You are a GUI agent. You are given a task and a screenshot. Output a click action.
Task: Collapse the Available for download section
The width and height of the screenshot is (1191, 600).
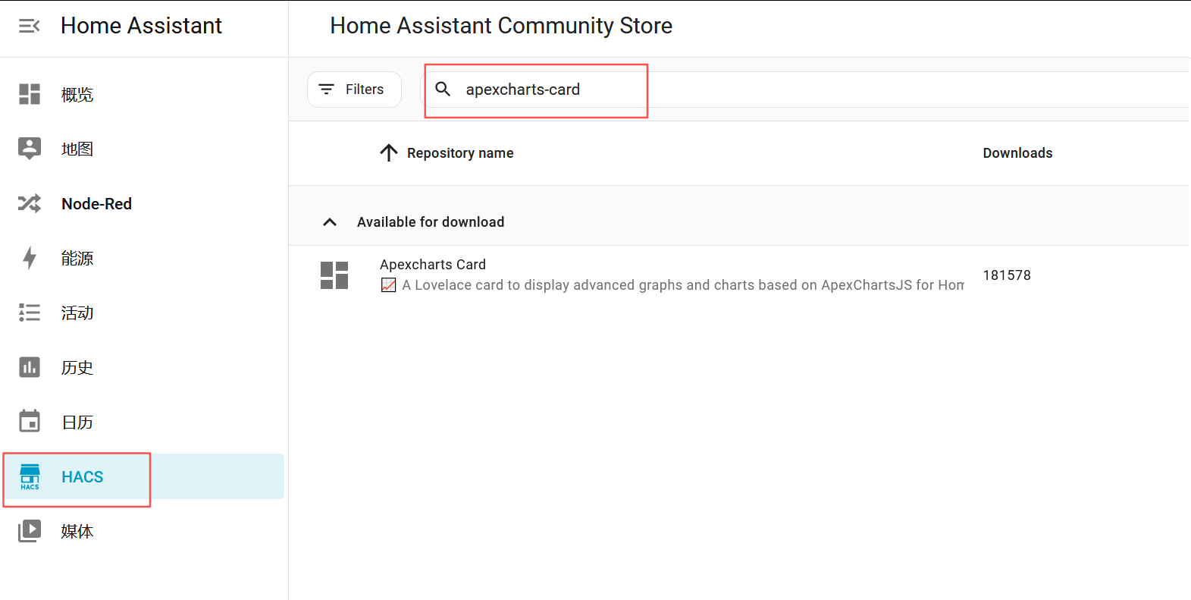pyautogui.click(x=330, y=222)
